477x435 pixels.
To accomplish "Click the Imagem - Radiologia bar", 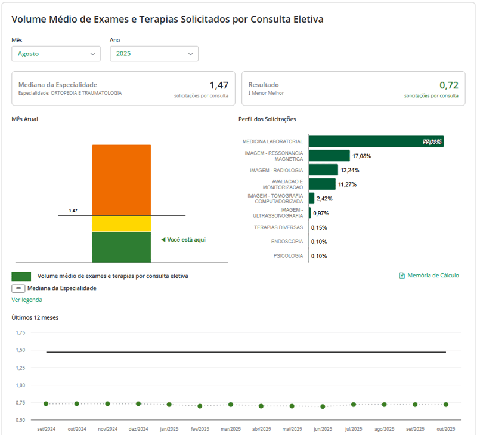I will coord(324,170).
